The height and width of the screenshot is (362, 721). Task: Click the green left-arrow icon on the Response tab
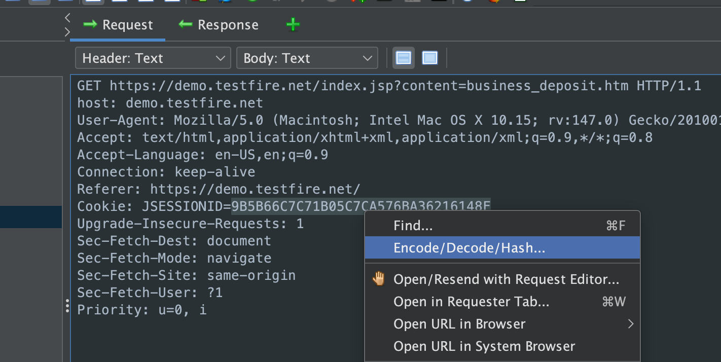[x=185, y=24]
